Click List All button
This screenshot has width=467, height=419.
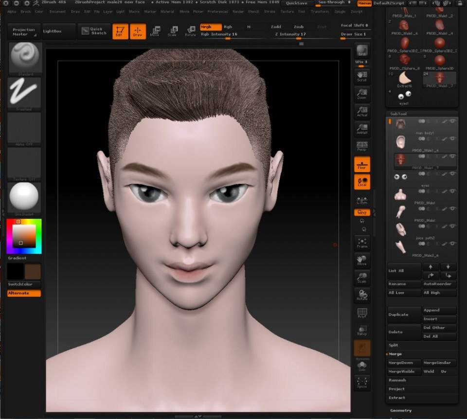pos(404,271)
